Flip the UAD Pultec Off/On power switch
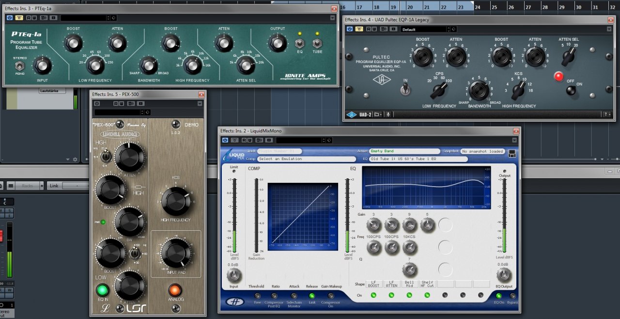 (x=572, y=90)
